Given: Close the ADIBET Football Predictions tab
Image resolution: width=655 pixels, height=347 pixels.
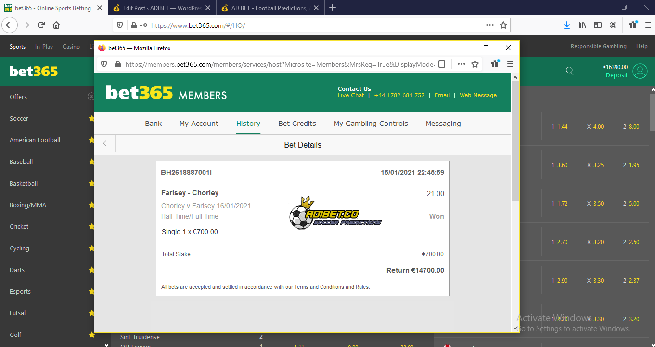Looking at the screenshot, I should click(x=316, y=8).
